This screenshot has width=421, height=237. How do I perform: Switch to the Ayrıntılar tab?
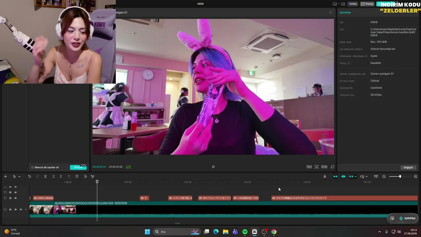point(345,13)
